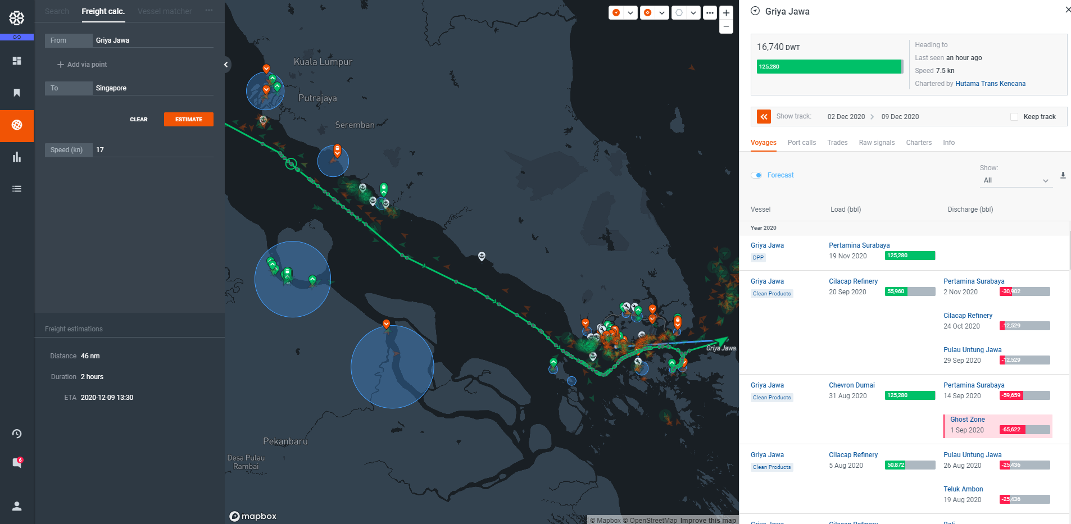Click the download icon beside Show dropdown
1071x524 pixels.
click(1063, 175)
